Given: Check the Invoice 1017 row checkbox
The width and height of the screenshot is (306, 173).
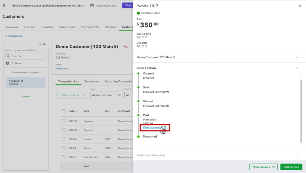Looking at the screenshot, I should click(x=64, y=139).
